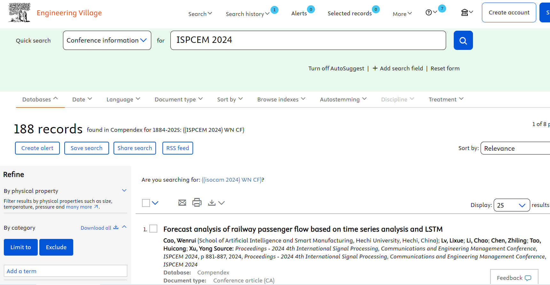Check the box for result 1
The width and height of the screenshot is (550, 285).
tap(153, 228)
